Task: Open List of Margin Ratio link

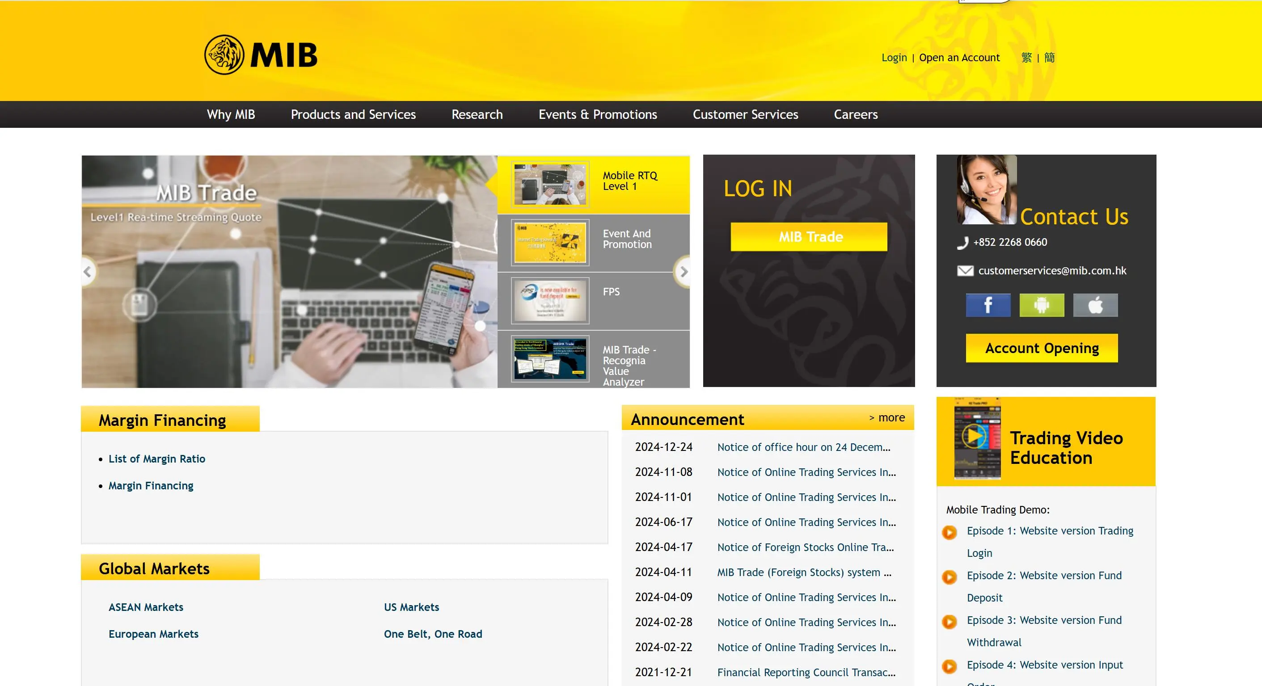Action: pyautogui.click(x=157, y=459)
